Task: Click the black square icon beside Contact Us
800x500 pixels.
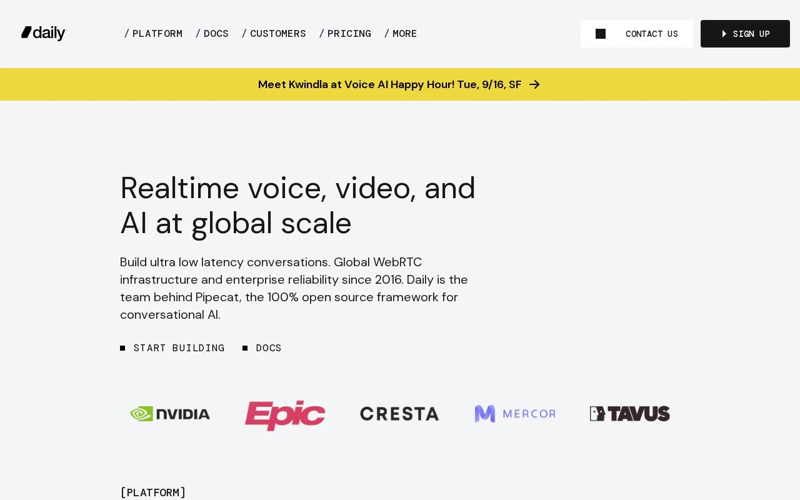Action: (601, 34)
